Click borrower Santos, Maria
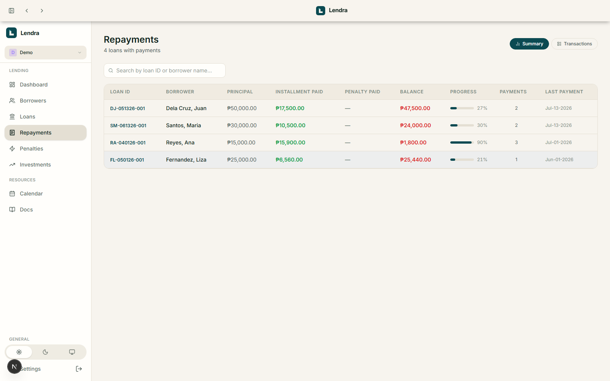 point(183,125)
